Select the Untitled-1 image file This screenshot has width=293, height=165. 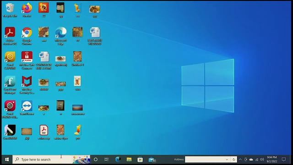point(77,59)
